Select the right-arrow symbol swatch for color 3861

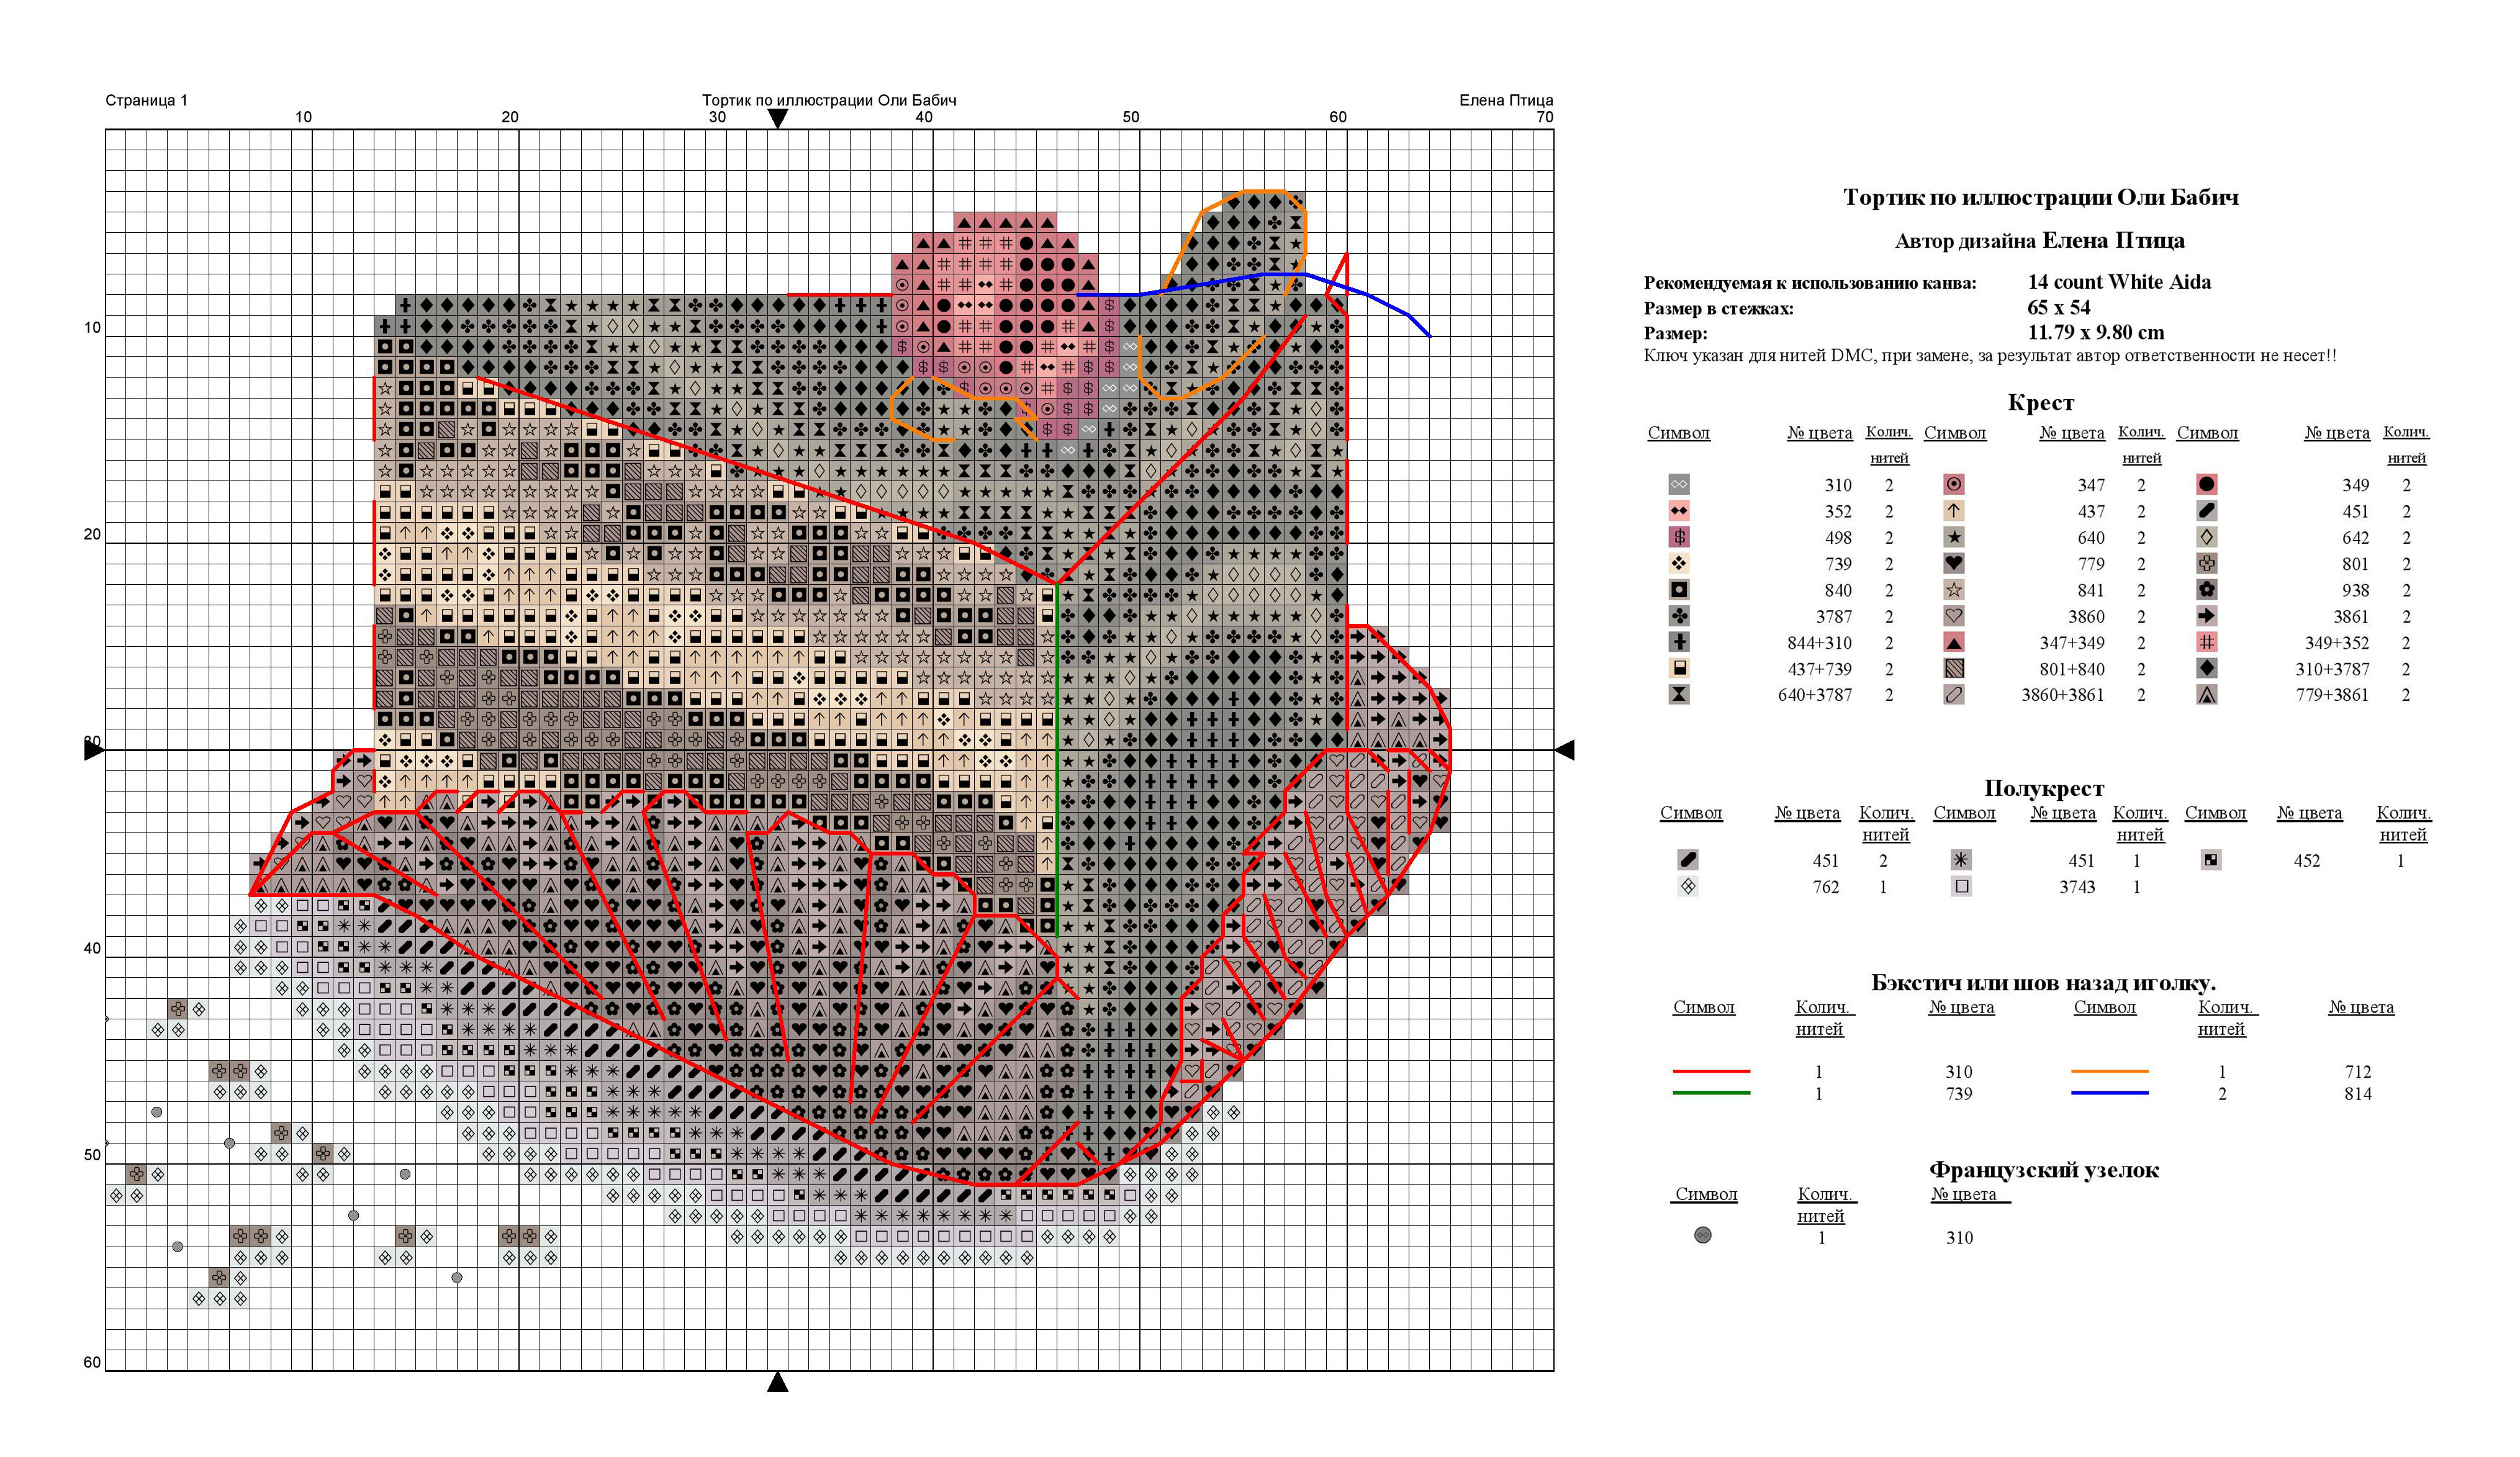[2206, 616]
